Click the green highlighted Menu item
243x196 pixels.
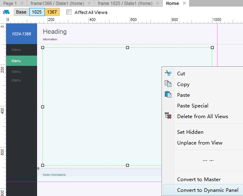point(21,61)
